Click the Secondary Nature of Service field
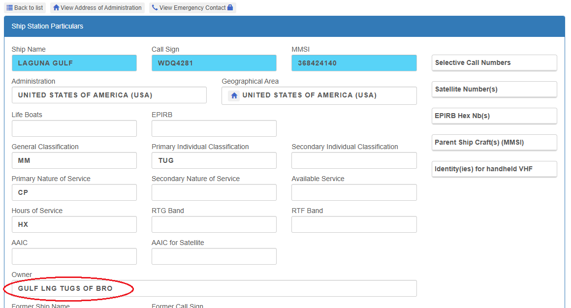This screenshot has width=571, height=308. (214, 192)
